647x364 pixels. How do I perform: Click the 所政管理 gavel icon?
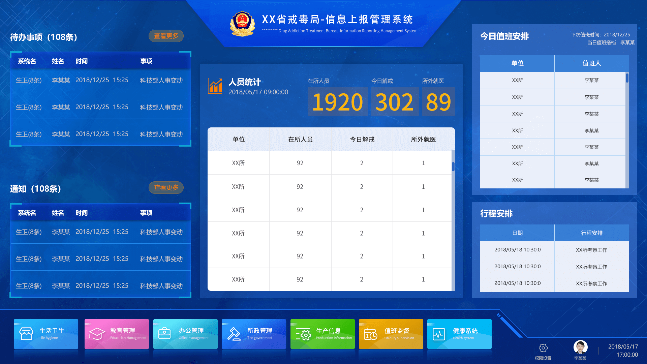point(235,334)
